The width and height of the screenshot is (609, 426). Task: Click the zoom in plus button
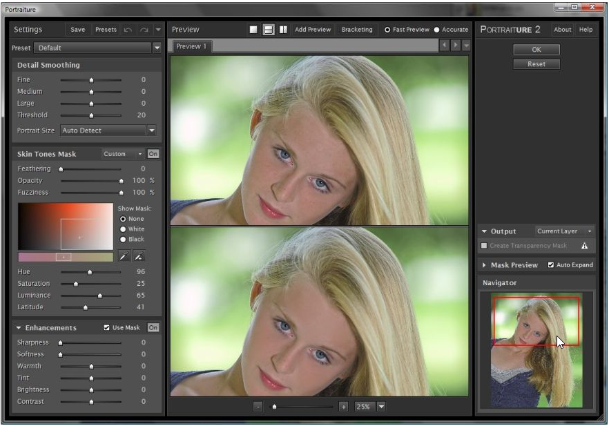click(x=344, y=407)
